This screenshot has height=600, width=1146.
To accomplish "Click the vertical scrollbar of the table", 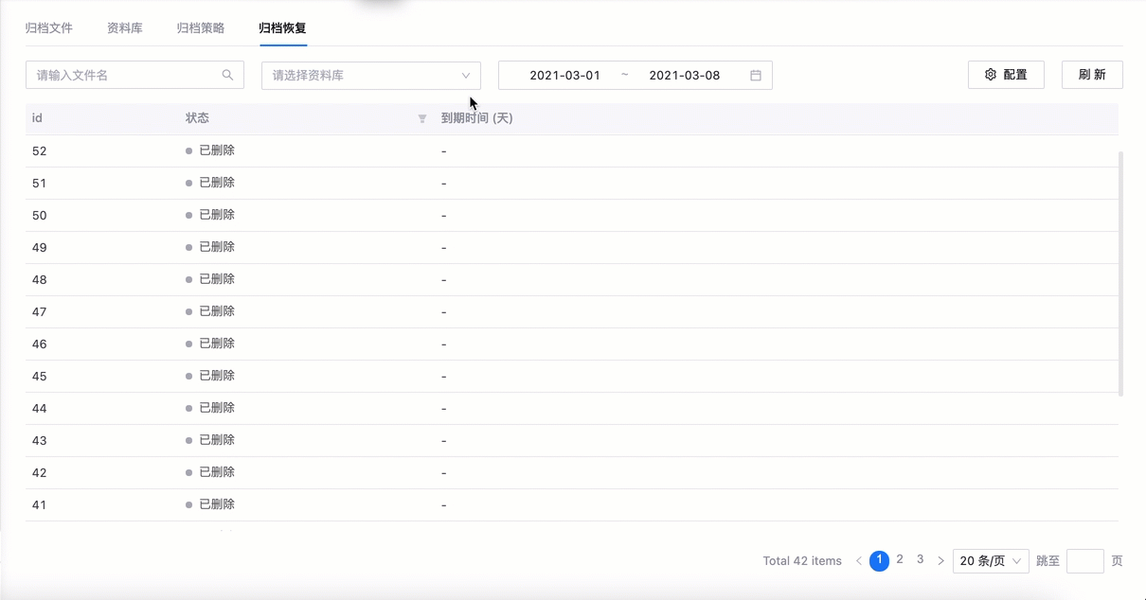I will click(1121, 273).
